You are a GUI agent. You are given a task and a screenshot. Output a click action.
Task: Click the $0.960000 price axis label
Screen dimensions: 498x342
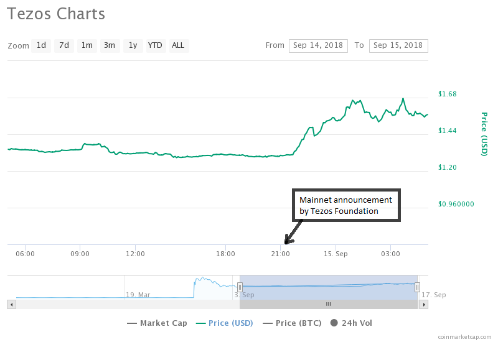click(456, 204)
